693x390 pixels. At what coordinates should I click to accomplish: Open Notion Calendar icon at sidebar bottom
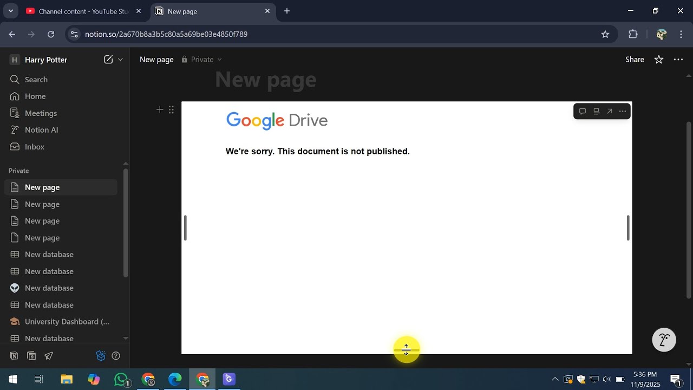coord(31,356)
